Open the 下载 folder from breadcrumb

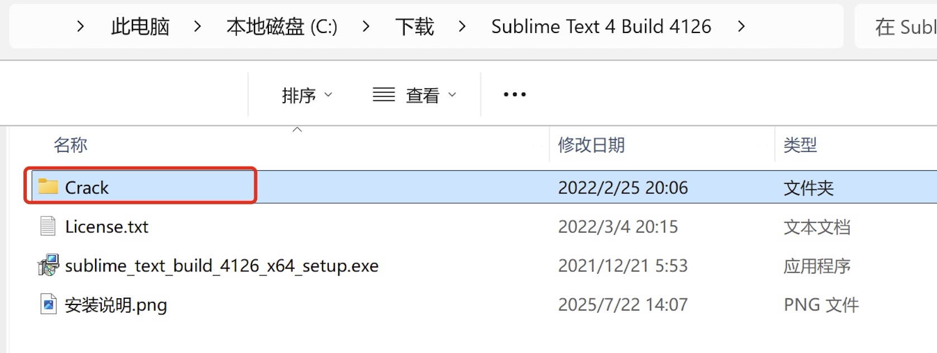click(x=415, y=26)
